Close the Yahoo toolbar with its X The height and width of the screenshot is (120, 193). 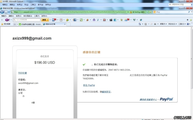2,20
